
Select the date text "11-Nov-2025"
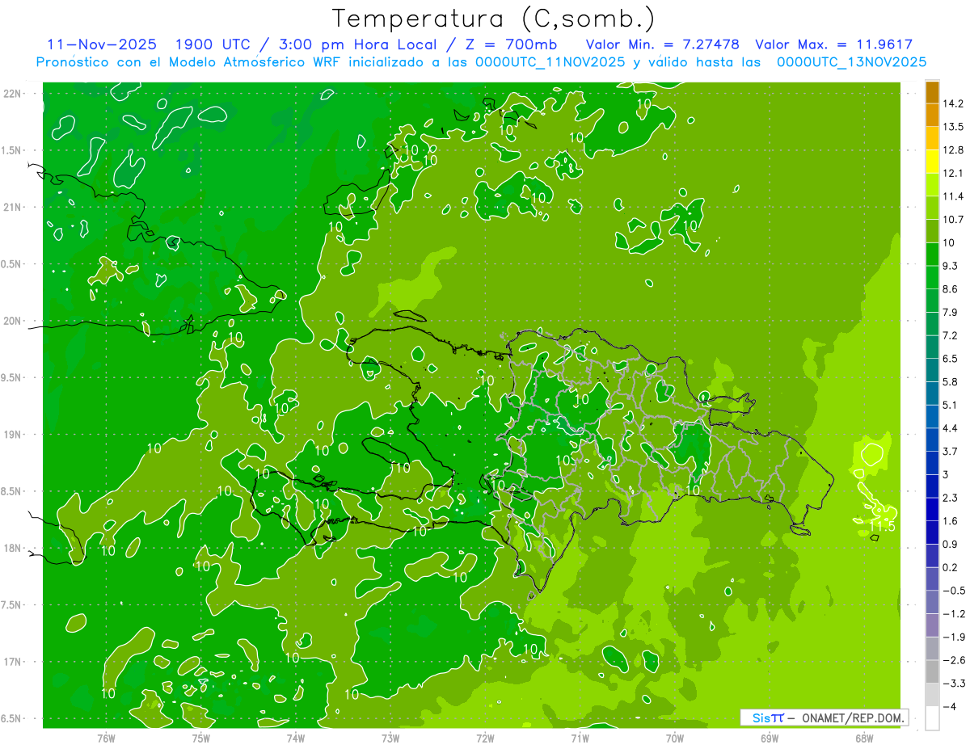click(x=102, y=44)
